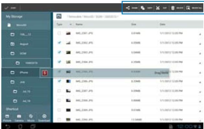The width and height of the screenshot is (204, 129).
Task: Uncheck the box for IMG_2362.JPG
Action: (x=59, y=43)
